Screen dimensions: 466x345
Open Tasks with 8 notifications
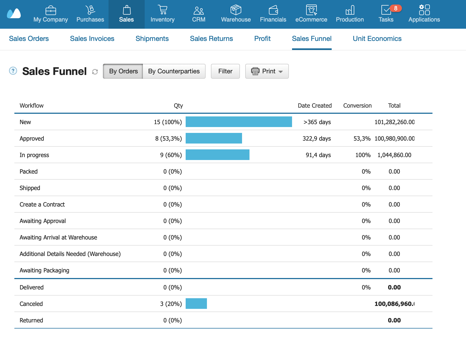[x=386, y=14]
